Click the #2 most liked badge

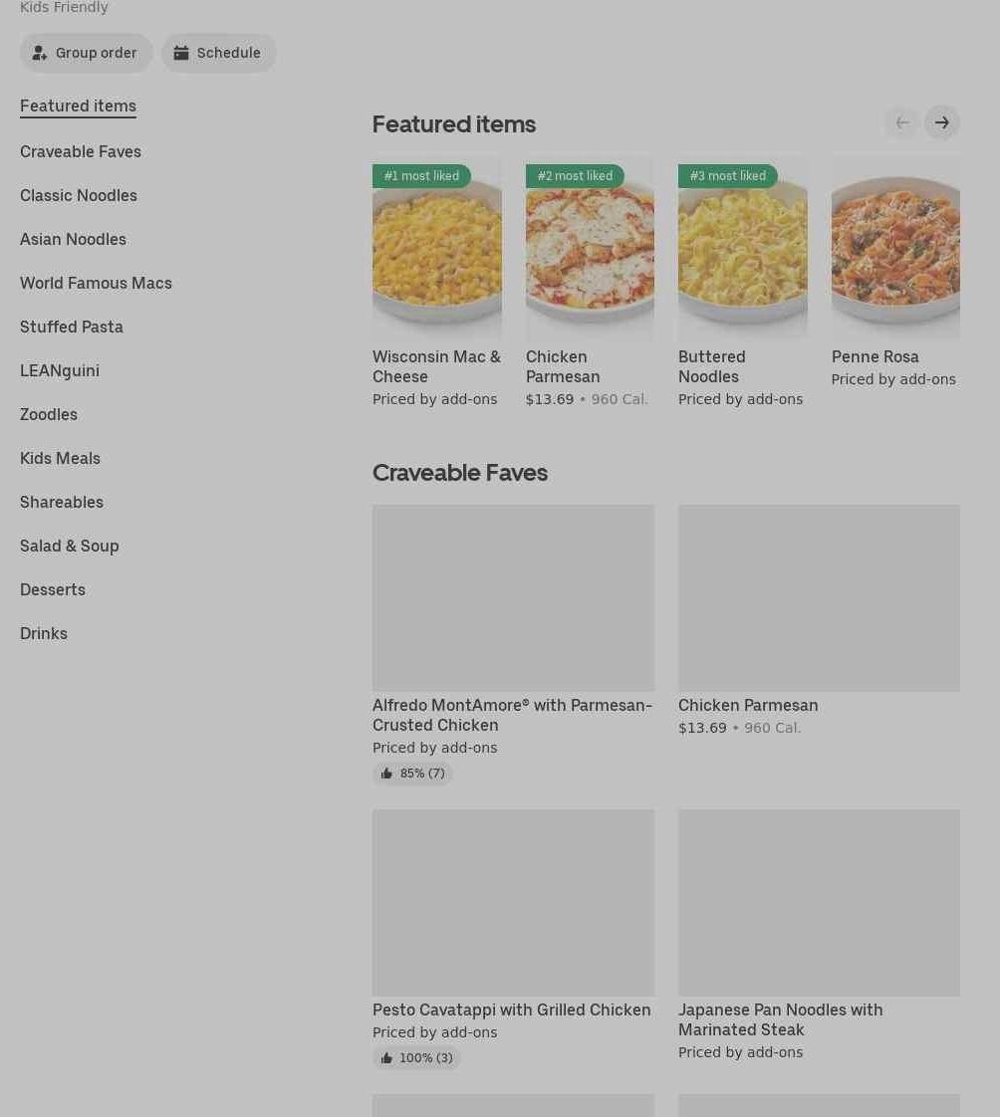575,176
